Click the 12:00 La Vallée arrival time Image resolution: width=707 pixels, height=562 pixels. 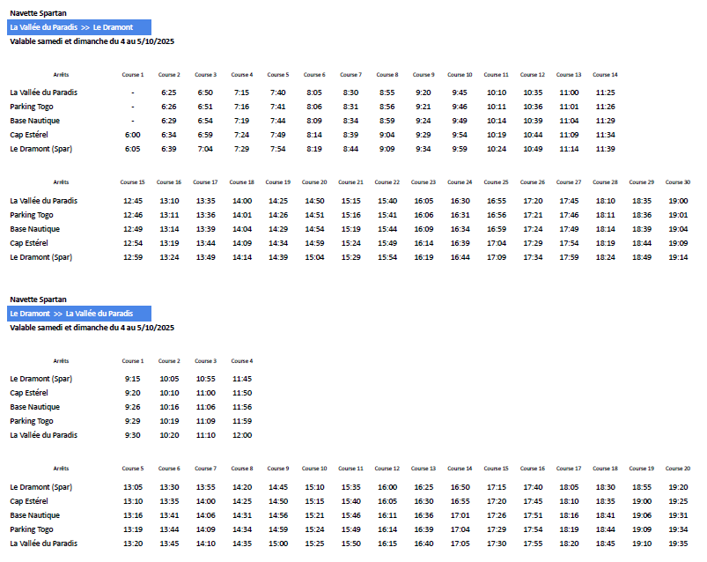tap(242, 435)
